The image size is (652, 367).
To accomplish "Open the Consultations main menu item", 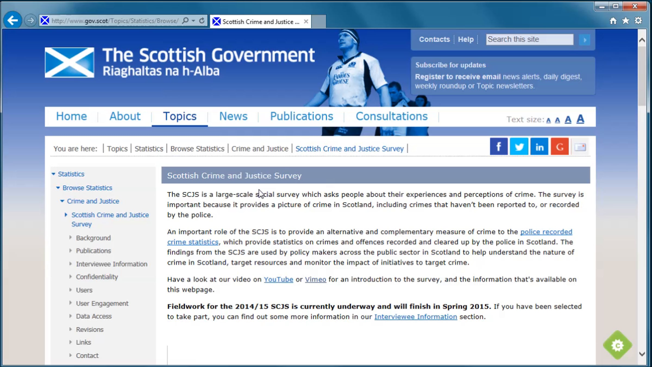I will (x=391, y=116).
